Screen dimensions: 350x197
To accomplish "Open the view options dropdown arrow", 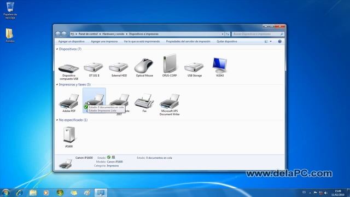I will pyautogui.click(x=271, y=42).
